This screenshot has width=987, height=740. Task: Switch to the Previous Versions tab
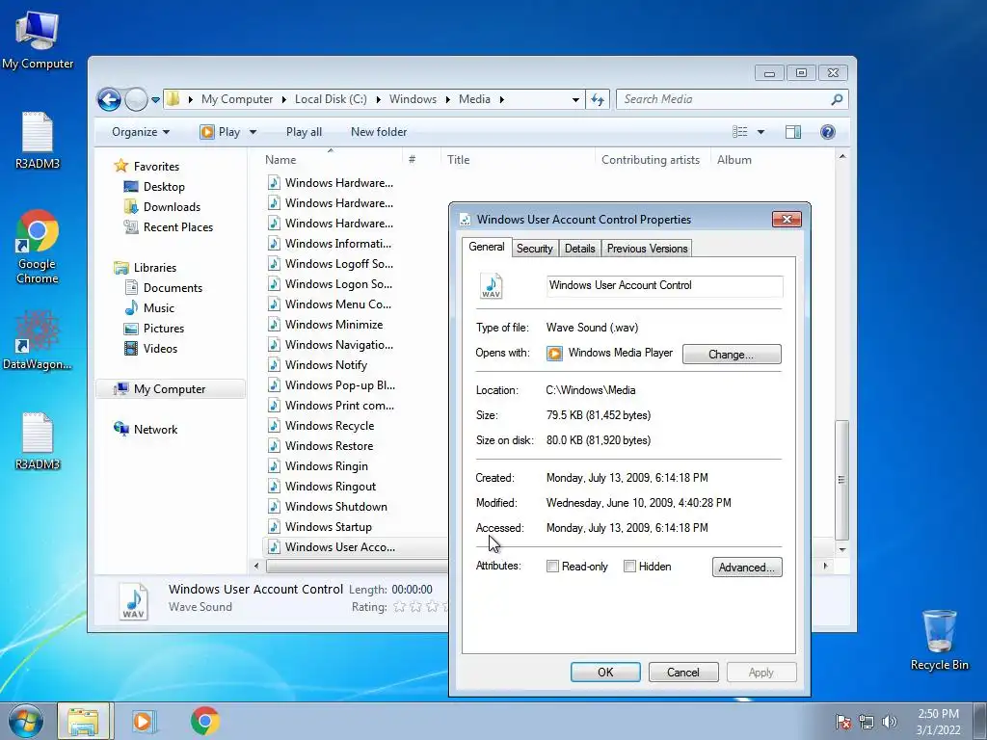coord(647,249)
